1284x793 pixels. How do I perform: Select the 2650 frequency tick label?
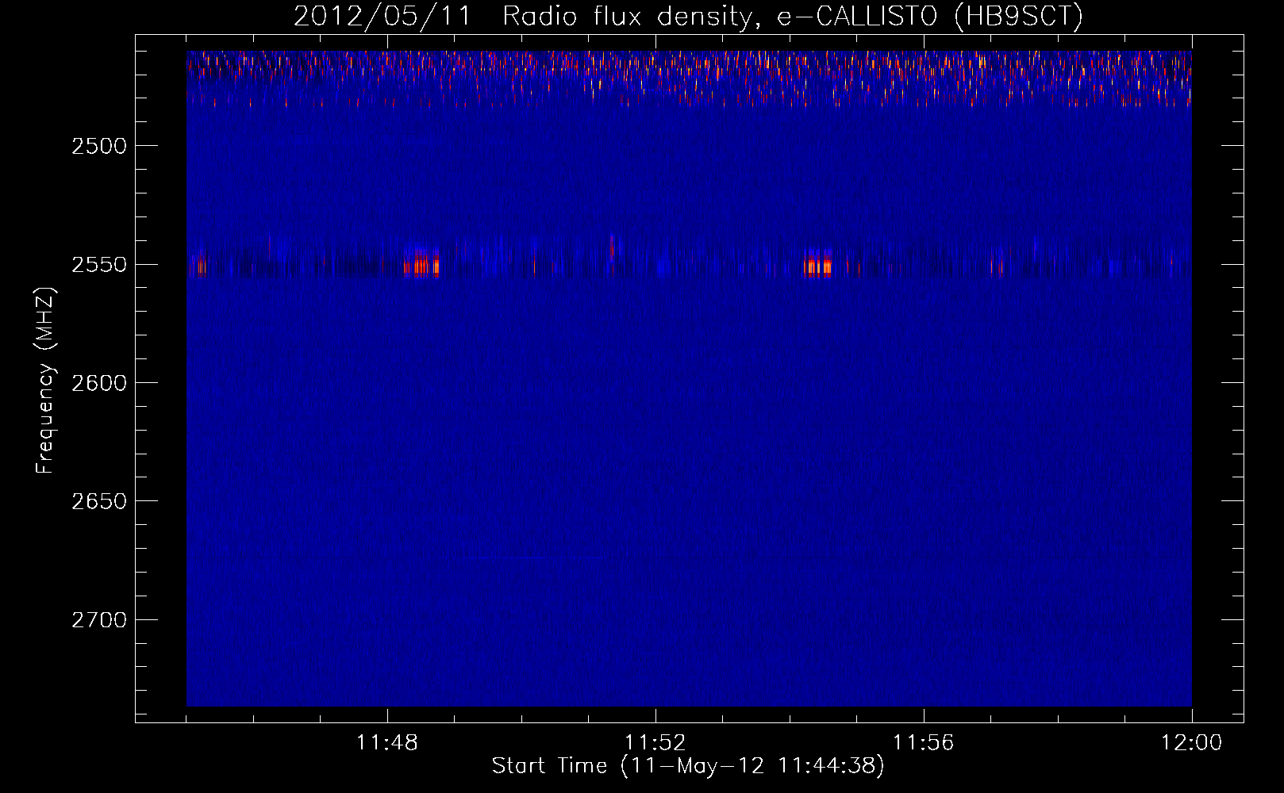pos(99,501)
